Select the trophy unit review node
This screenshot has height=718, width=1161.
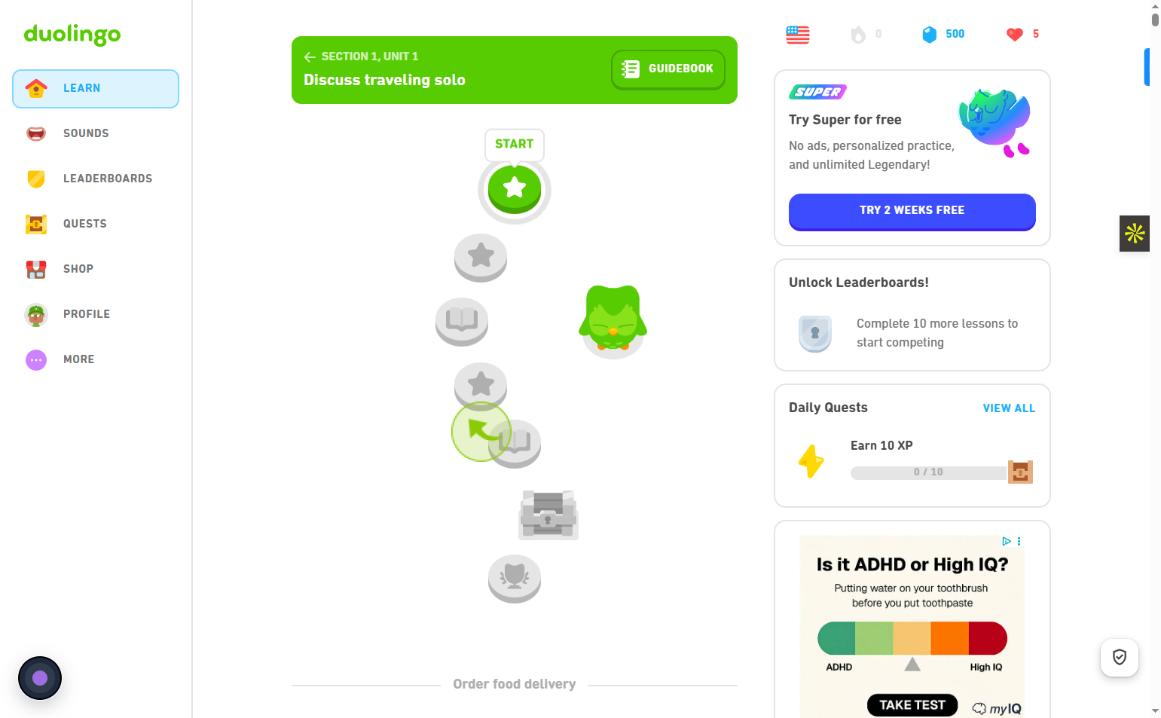(x=515, y=579)
